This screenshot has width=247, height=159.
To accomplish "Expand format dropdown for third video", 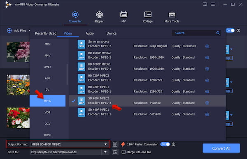I will (231, 115).
